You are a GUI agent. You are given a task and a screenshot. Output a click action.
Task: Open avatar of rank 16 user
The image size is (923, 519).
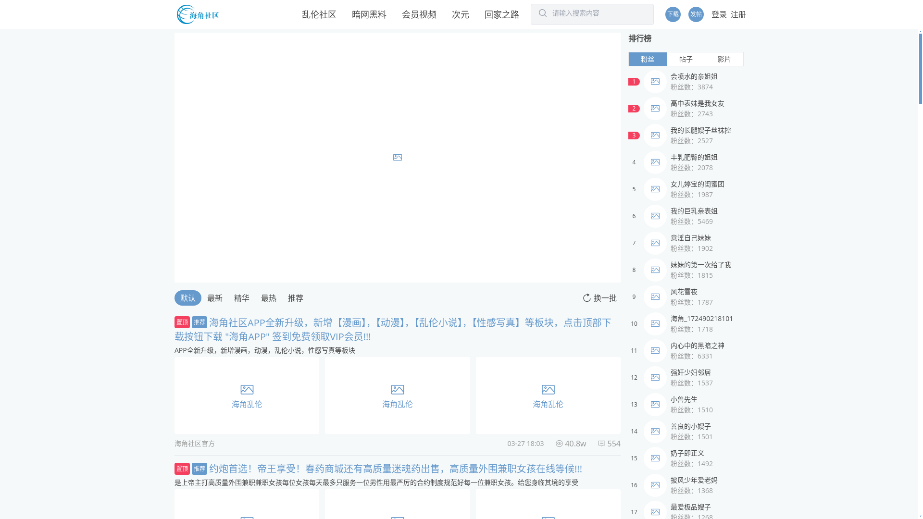pyautogui.click(x=655, y=485)
